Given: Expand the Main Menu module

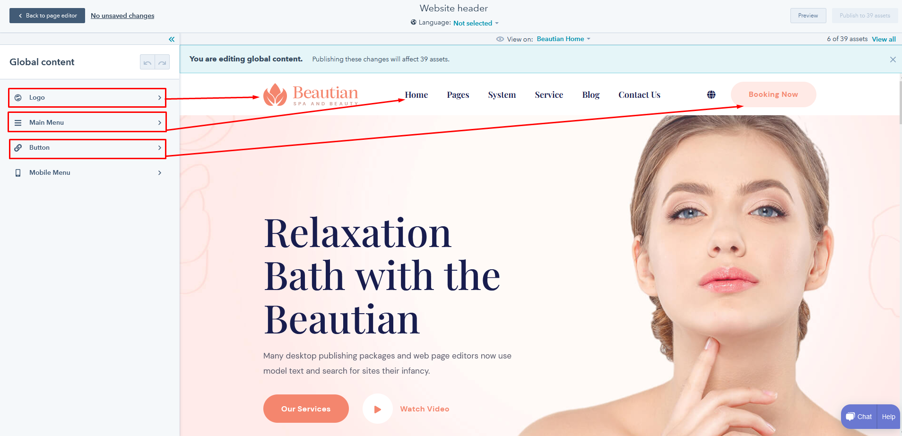Looking at the screenshot, I should pos(87,122).
